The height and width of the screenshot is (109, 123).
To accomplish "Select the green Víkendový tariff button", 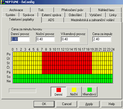I will [90, 92].
